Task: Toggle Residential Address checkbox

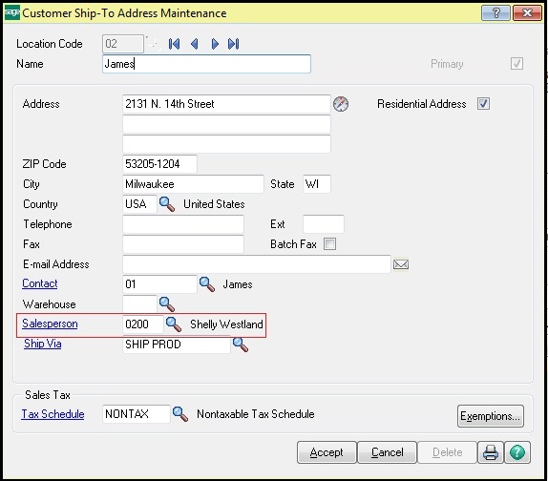Action: tap(483, 104)
